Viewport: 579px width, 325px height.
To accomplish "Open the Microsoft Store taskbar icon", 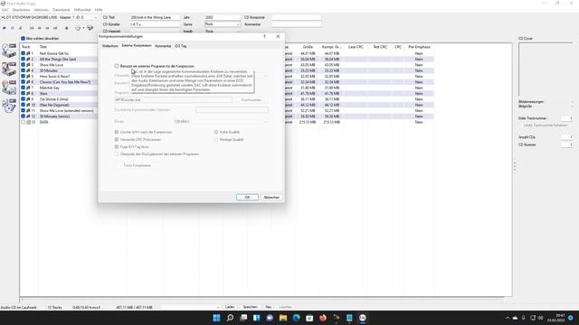I will [x=309, y=318].
